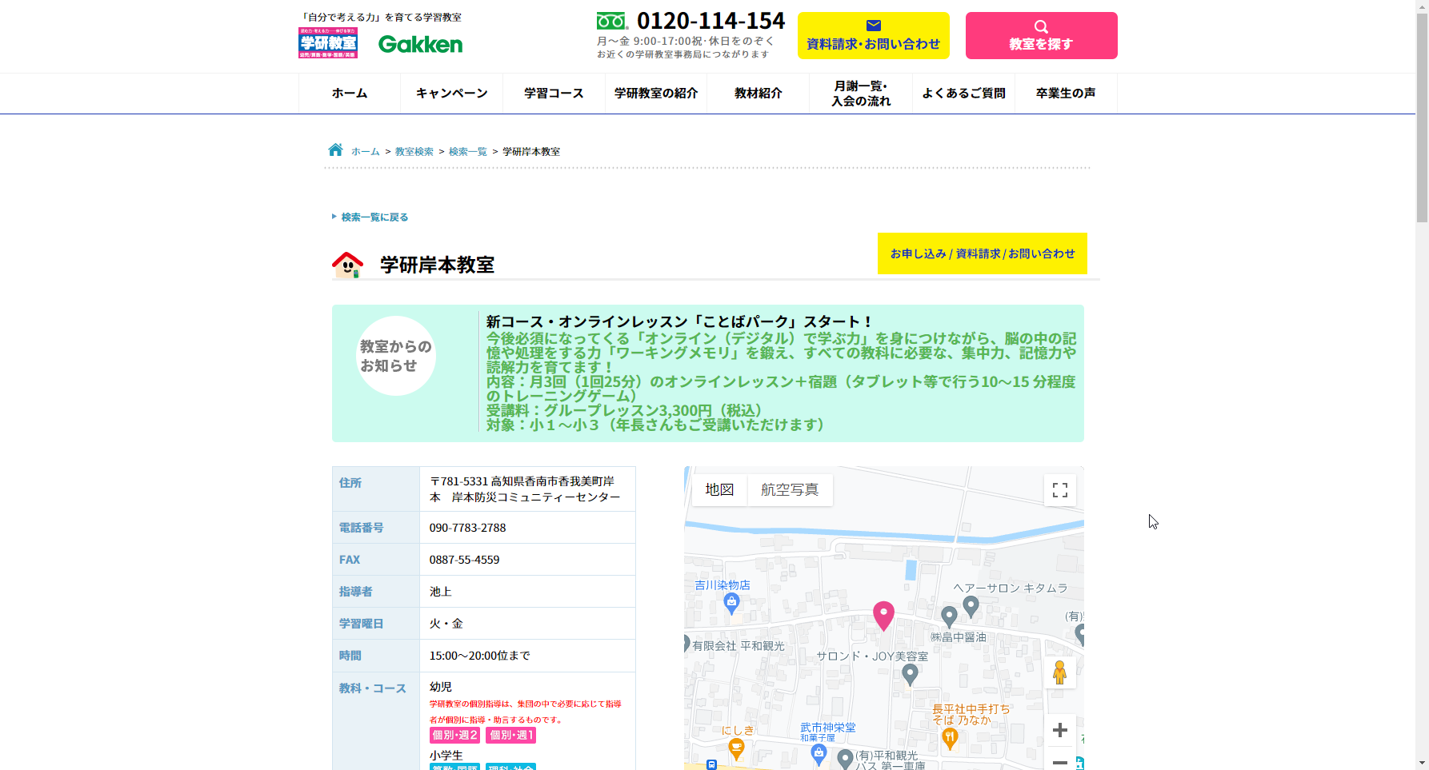Image resolution: width=1429 pixels, height=770 pixels.
Task: Click the 個別・週2 pink tag
Action: click(454, 736)
